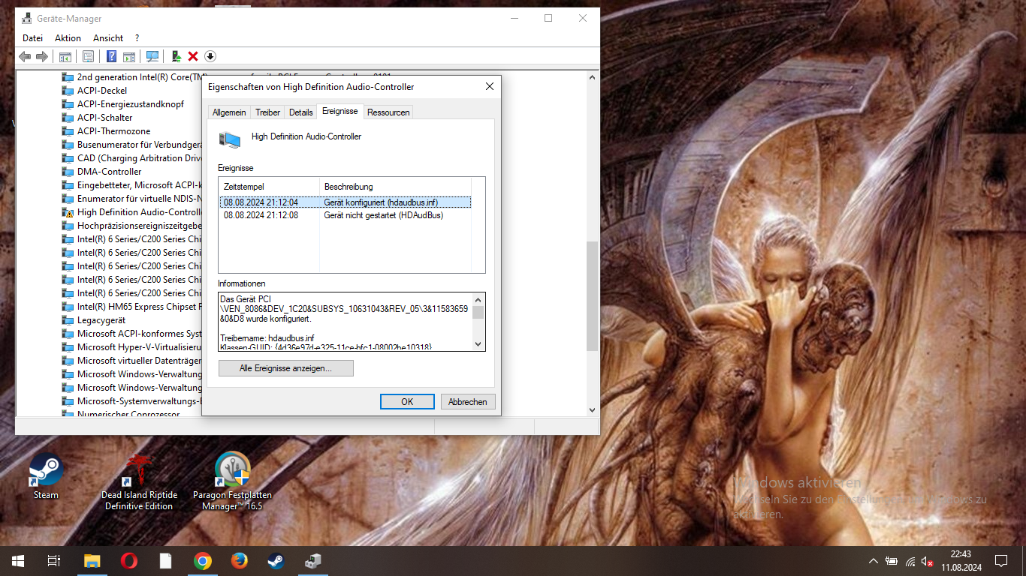
Task: Open the Wi-Fi network tray icon
Action: pyautogui.click(x=910, y=561)
